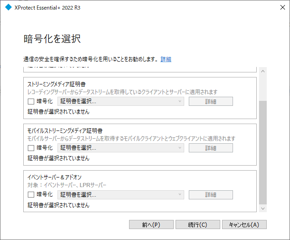This screenshot has width=290, height=240.
Task: Click the モバイルサーバーから… description line
Action: coord(131,138)
